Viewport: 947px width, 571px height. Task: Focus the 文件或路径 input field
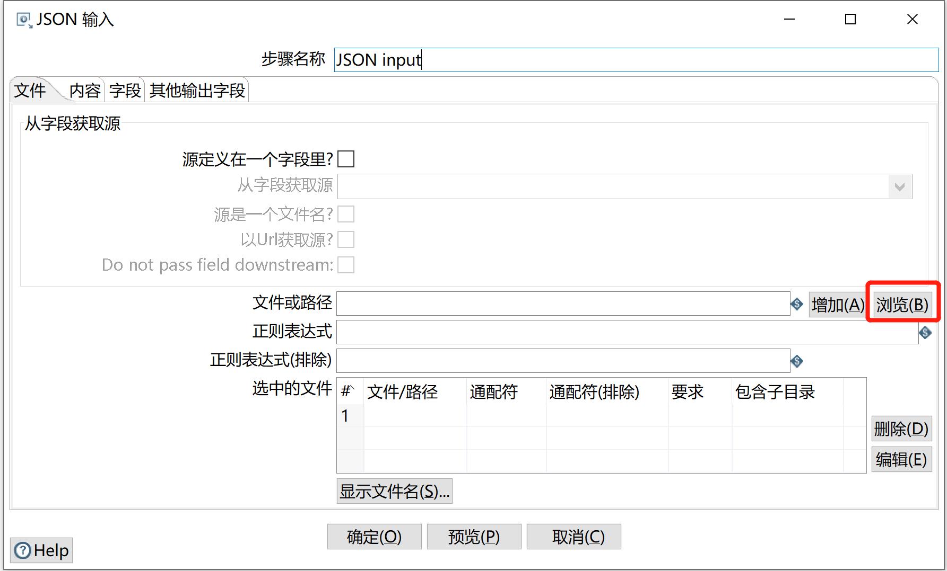coord(563,304)
